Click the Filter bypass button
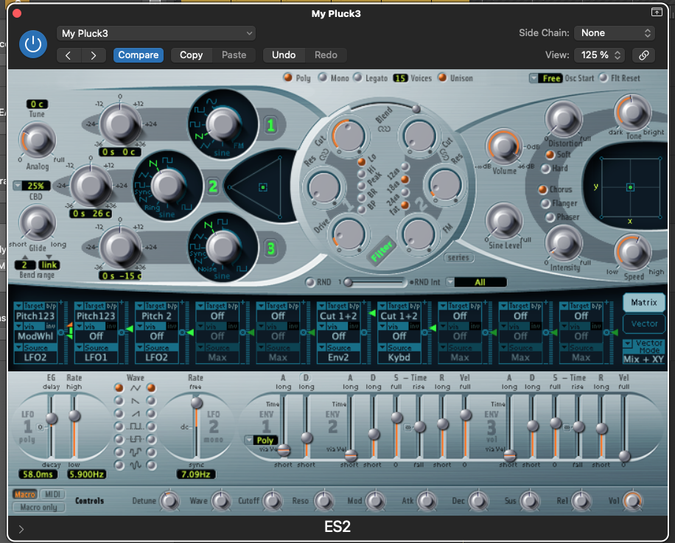This screenshot has height=543, width=675. pos(382,251)
